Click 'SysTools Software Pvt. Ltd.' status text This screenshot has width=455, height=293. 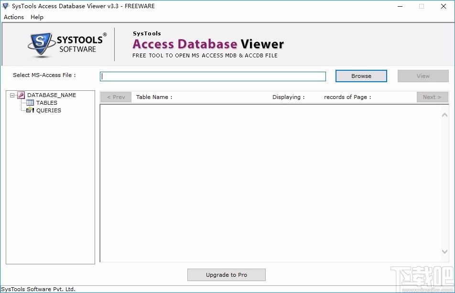tap(38, 289)
